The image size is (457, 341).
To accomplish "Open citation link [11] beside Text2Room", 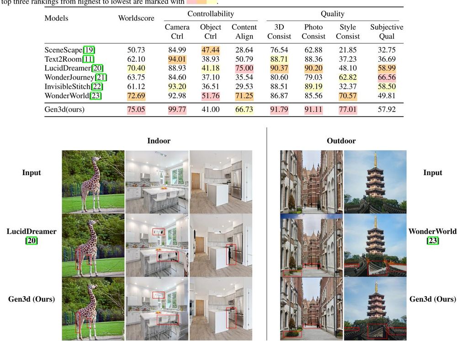I will click(88, 59).
